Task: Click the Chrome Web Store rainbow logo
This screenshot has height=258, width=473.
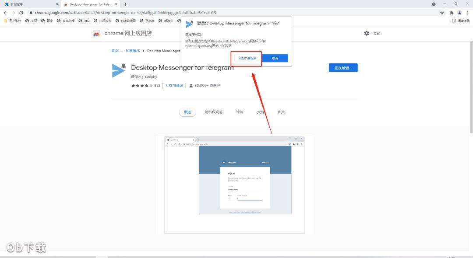Action: (96, 33)
